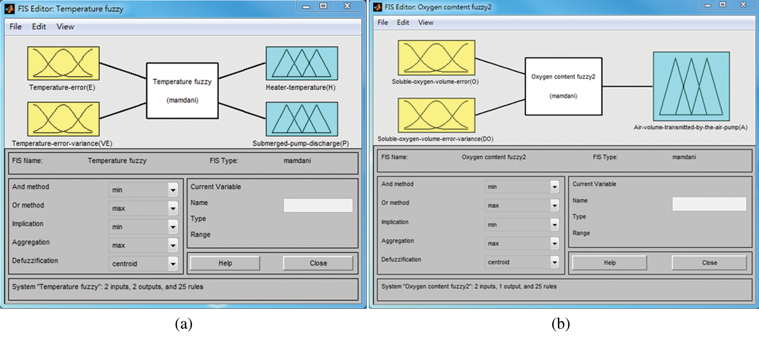Select the Temperature-error(E) input variable block
Image resolution: width=759 pixels, height=338 pixels.
click(x=63, y=63)
